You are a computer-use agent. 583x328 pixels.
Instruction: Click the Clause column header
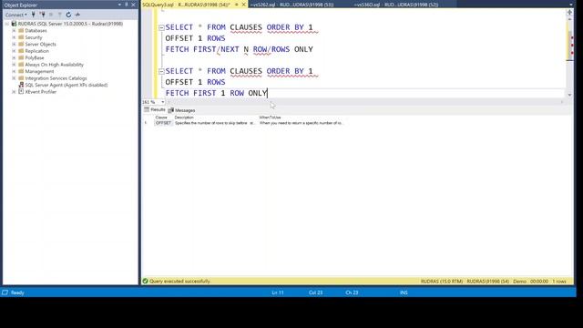pos(161,118)
